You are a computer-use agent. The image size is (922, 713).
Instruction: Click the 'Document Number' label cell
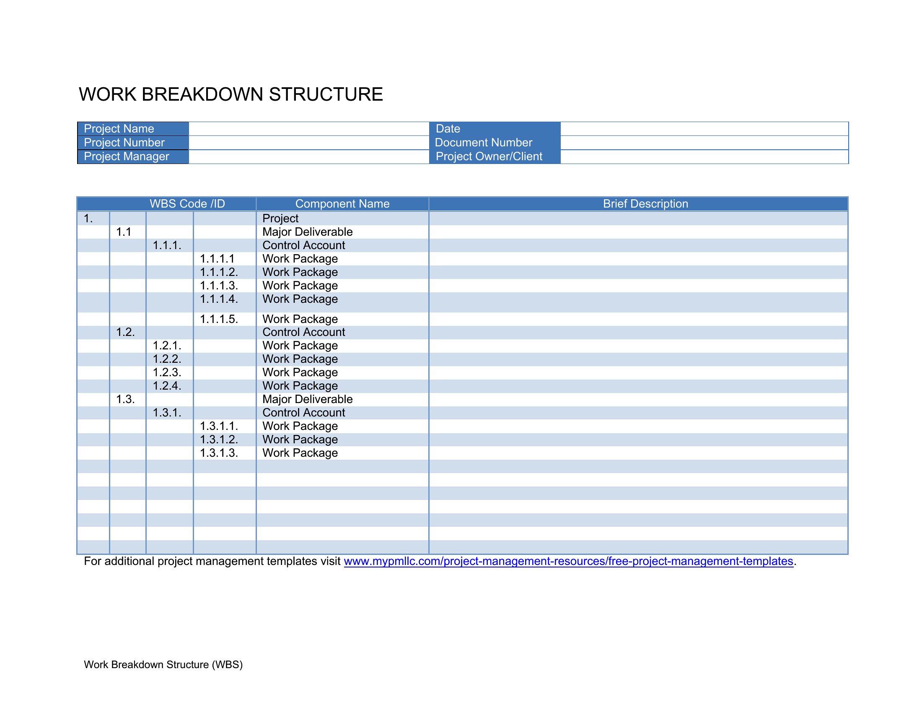click(x=495, y=143)
